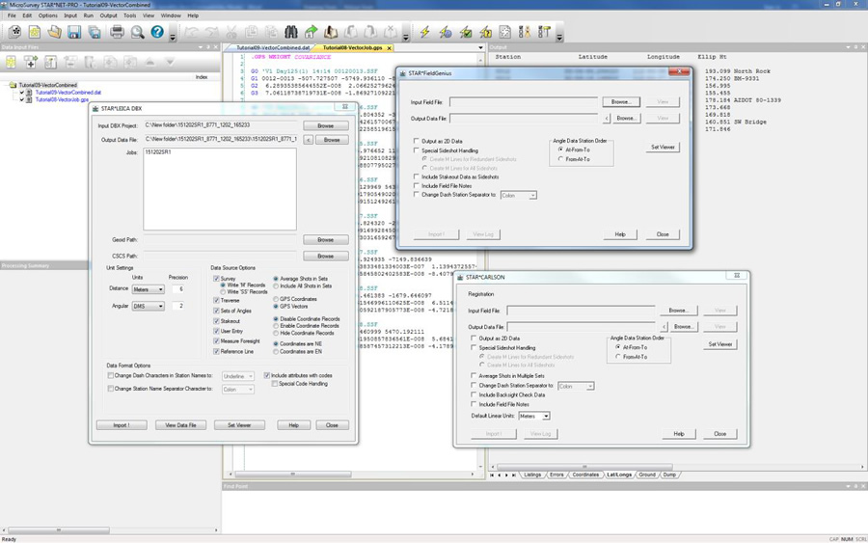The width and height of the screenshot is (868, 543).
Task: Click small arrow button beside LEICA Output Data File
Action: pyautogui.click(x=309, y=140)
